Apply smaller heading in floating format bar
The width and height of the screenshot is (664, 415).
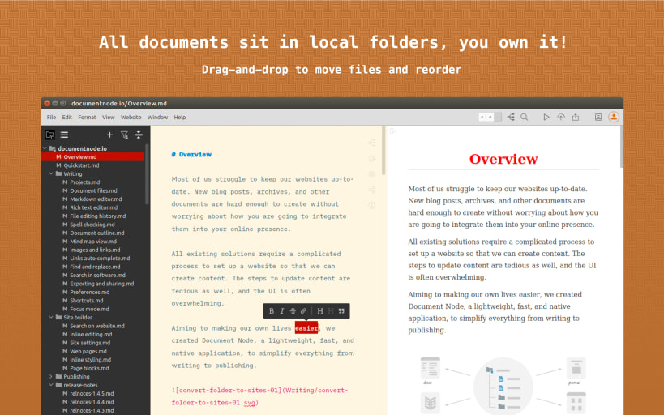click(x=331, y=311)
